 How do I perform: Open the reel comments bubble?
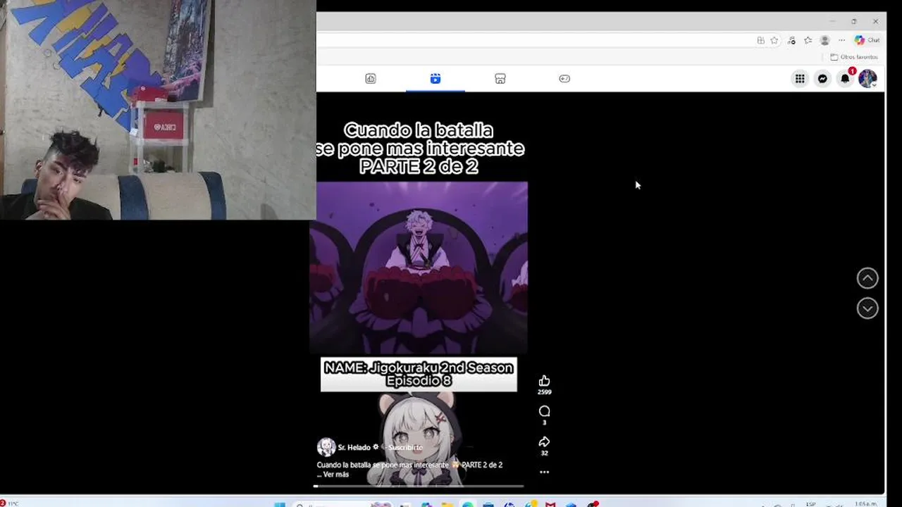click(544, 411)
